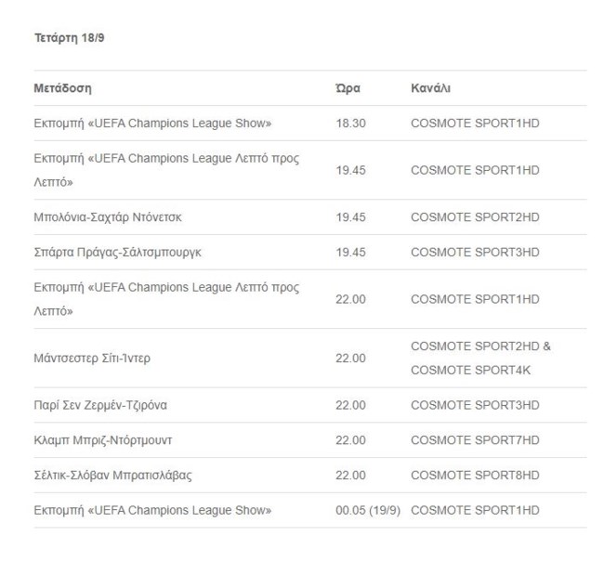Select the 18.30 "UEFA Champions League Show" entry
Viewport: 604px width, 575px height.
pos(152,124)
